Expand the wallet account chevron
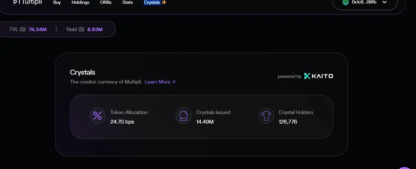416x169 pixels. pyautogui.click(x=384, y=2)
